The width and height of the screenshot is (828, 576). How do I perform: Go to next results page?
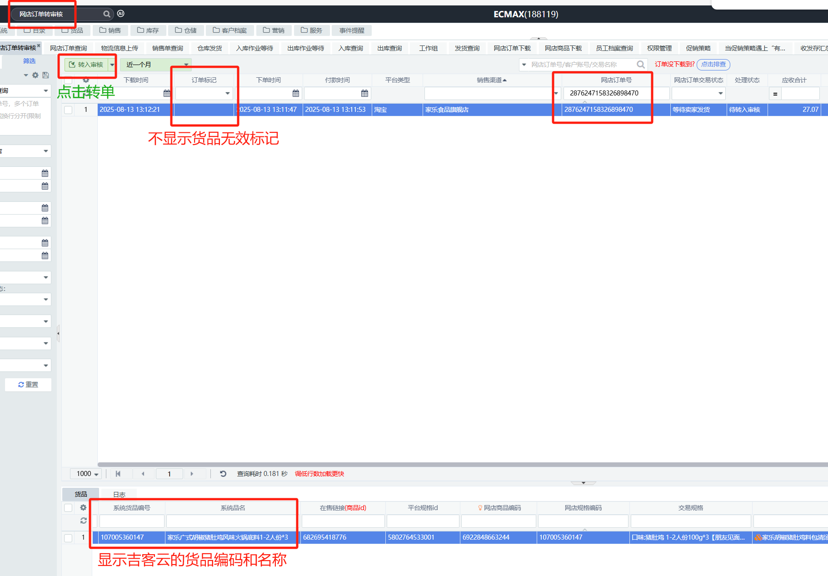192,474
